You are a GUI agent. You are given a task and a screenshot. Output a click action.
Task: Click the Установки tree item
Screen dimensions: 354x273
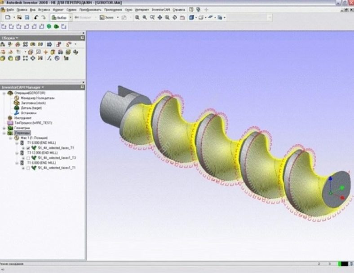click(28, 113)
